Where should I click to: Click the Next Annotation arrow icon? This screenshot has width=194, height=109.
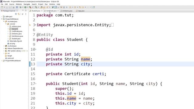[x=70, y=7]
